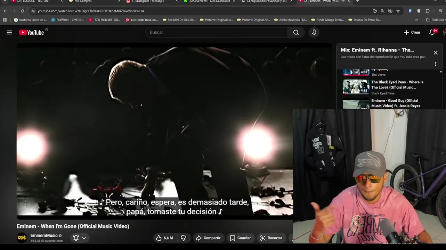Create a clip with Recortar
This screenshot has height=250, width=446.
271,238
